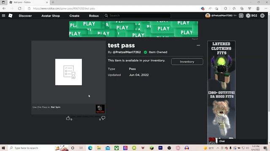The image size is (270, 151).
Task: Click the browser address bar URL
Action: pos(64,8)
